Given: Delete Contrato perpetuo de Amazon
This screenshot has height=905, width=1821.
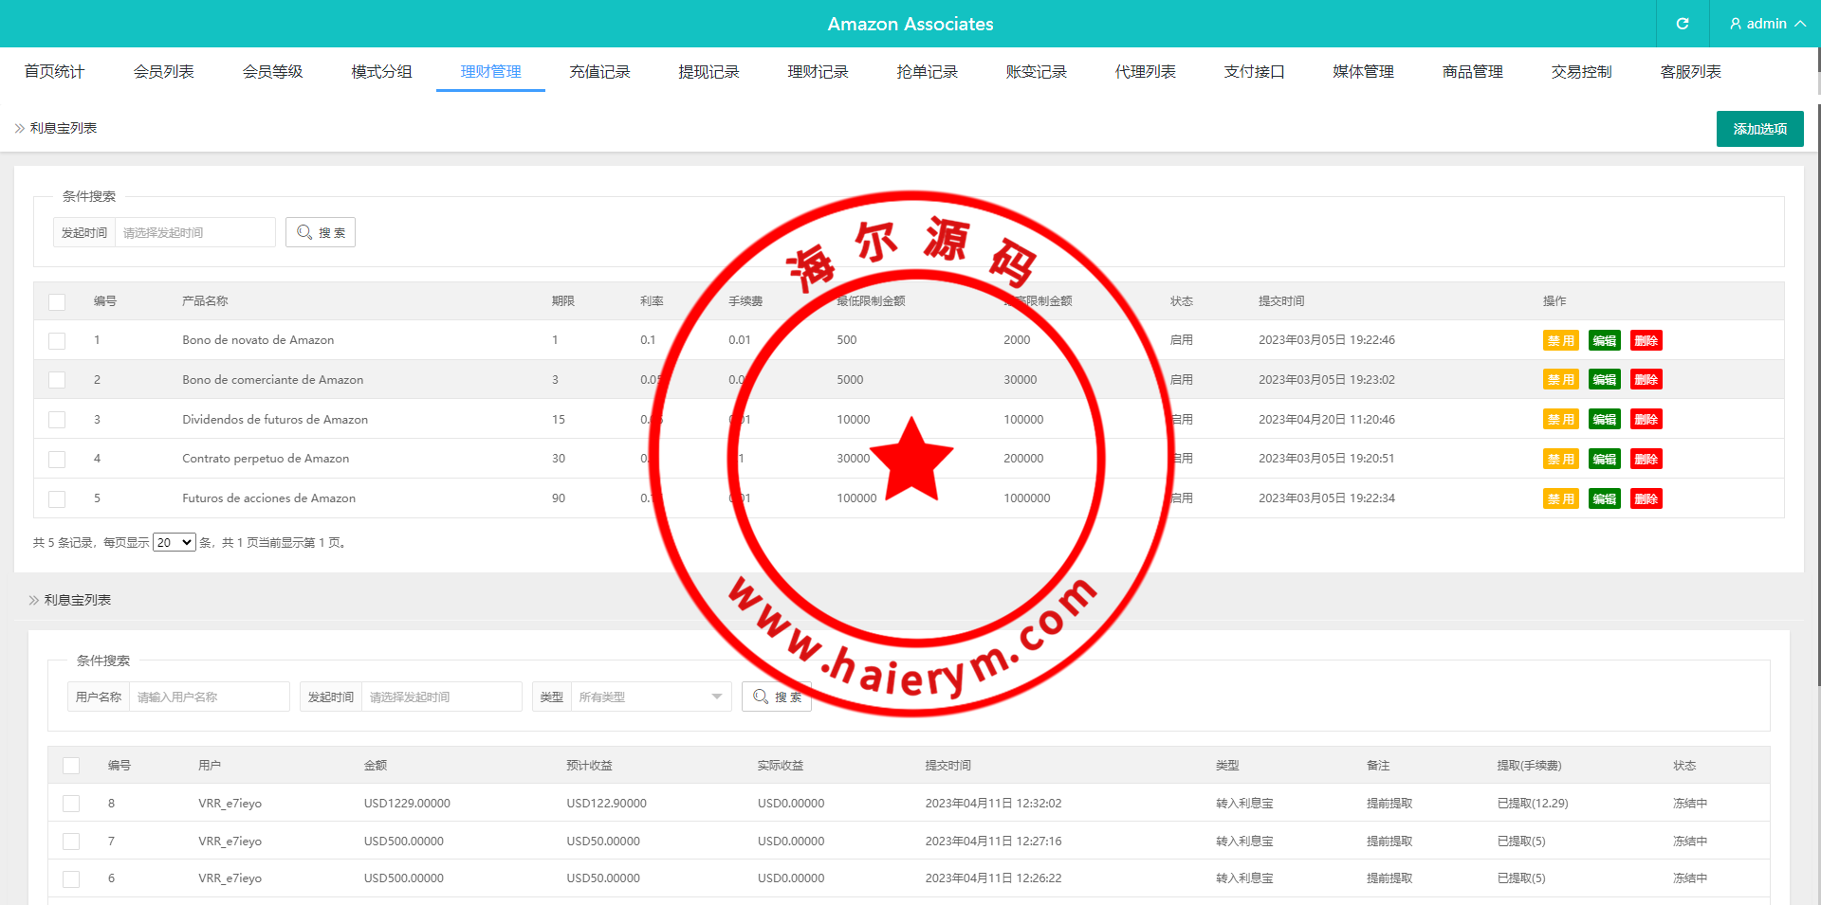Looking at the screenshot, I should point(1646,459).
